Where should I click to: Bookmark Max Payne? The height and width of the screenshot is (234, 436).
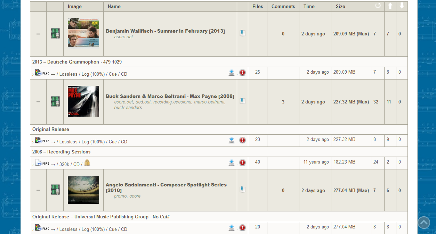click(242, 101)
